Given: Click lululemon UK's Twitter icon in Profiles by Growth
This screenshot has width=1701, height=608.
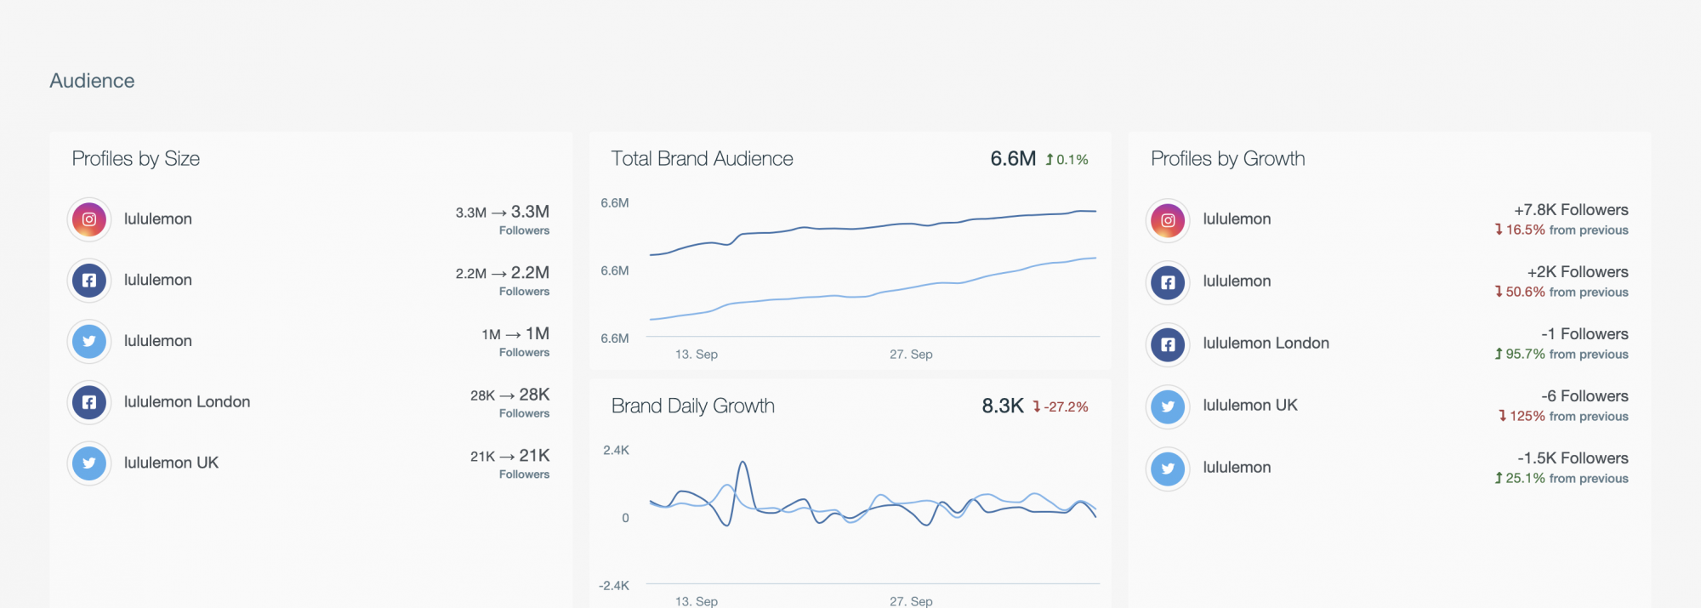Looking at the screenshot, I should (x=1168, y=406).
